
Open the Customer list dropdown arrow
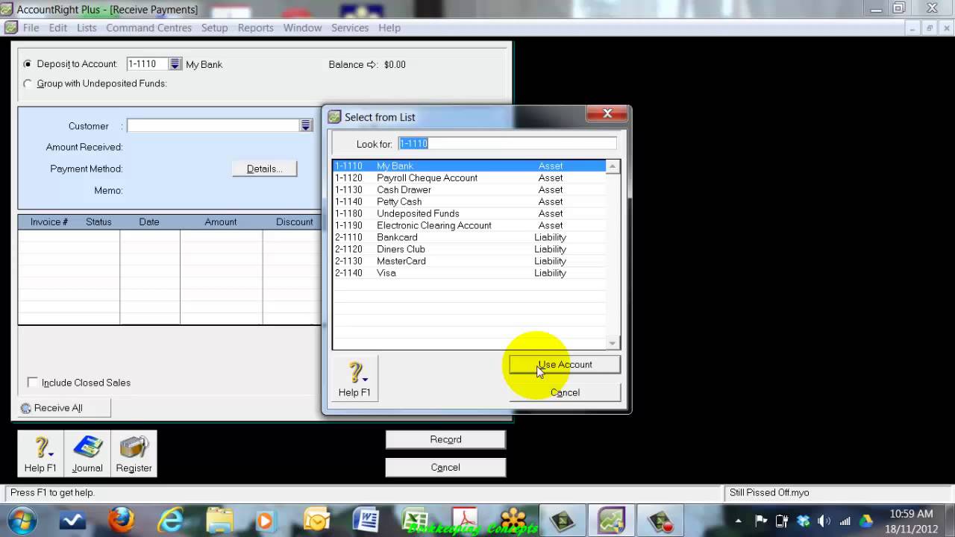pos(306,126)
